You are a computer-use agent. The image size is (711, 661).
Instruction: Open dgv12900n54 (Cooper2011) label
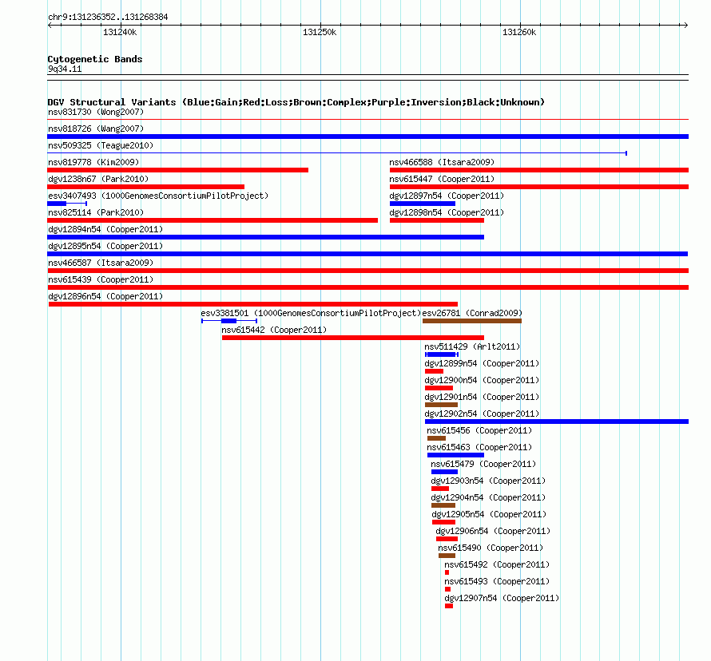(482, 380)
